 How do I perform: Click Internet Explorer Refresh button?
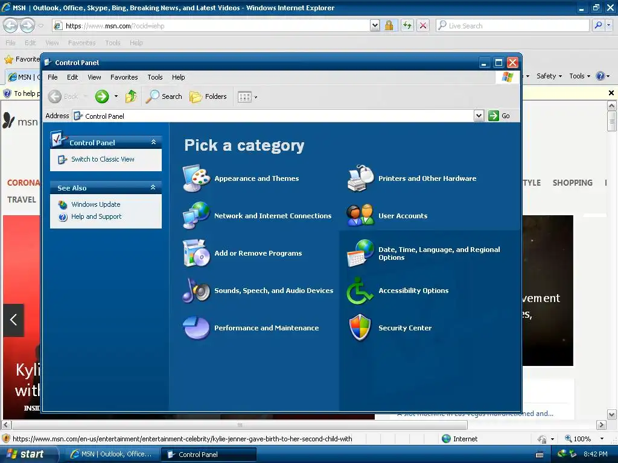click(407, 25)
